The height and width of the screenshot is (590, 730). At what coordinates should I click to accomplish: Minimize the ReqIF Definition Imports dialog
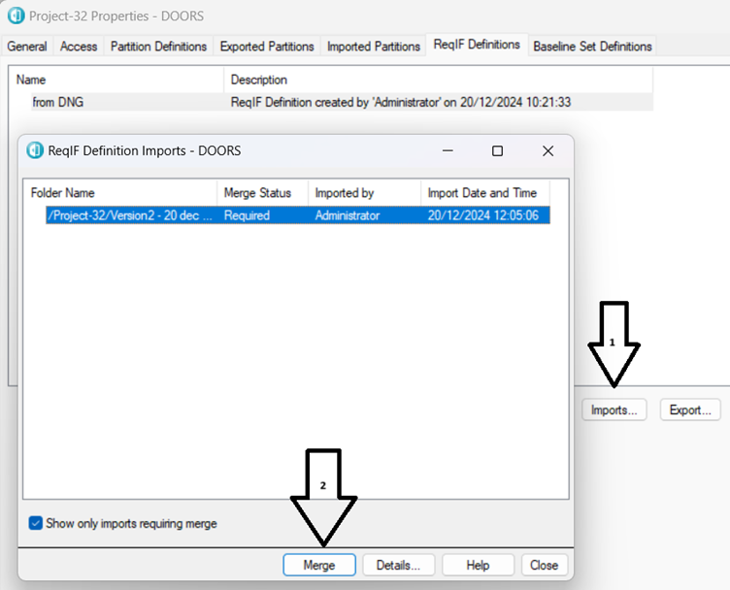coord(448,150)
